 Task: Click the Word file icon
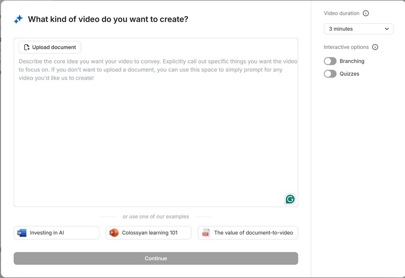(22, 233)
